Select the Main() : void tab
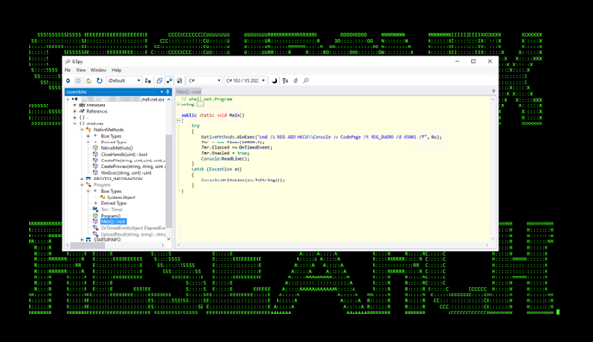Screen dimensions: 593x342 point(188,92)
